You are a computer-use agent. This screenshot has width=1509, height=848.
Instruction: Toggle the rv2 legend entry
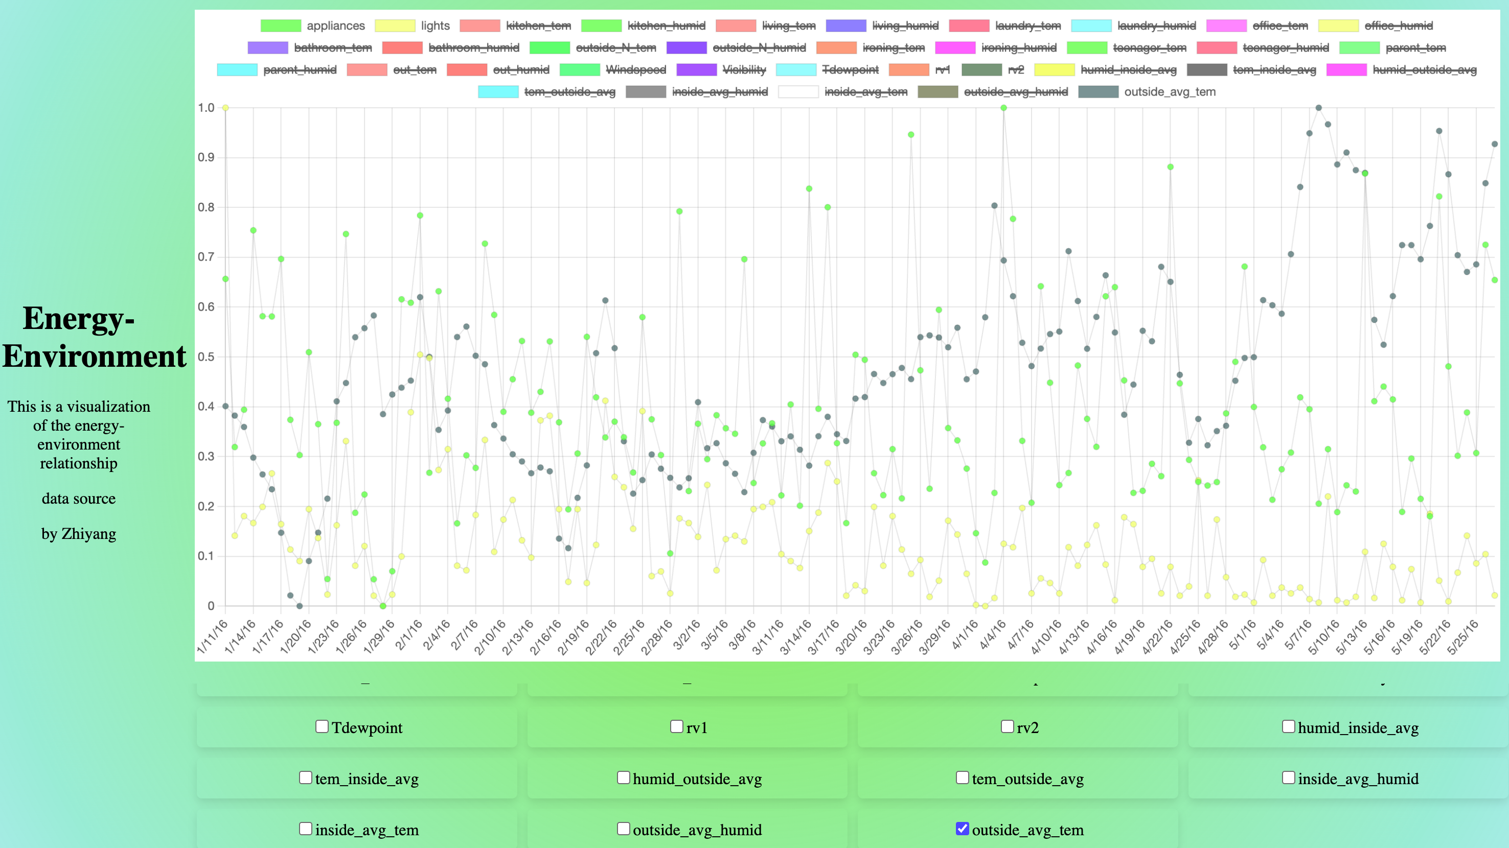click(1015, 69)
